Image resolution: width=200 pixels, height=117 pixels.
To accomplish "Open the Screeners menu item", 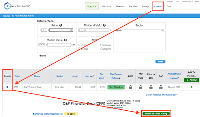I will tap(158, 6).
